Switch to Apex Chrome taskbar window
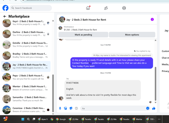This screenshot has height=123, width=169. tap(43, 119)
